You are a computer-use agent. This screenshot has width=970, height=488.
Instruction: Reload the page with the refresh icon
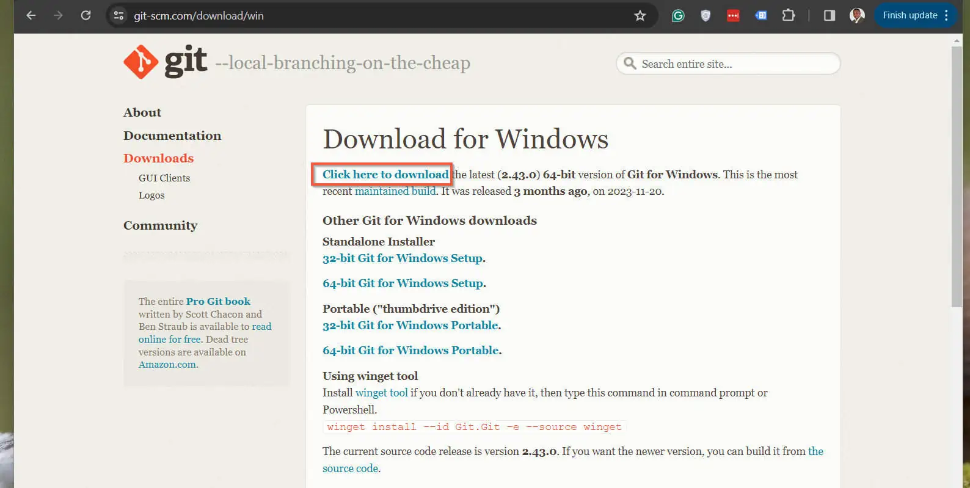tap(86, 15)
